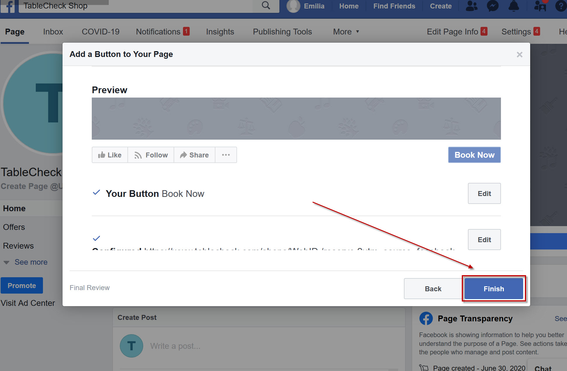Screen dimensions: 567x371
Task: Select Offers in left sidebar
Action: (14, 227)
